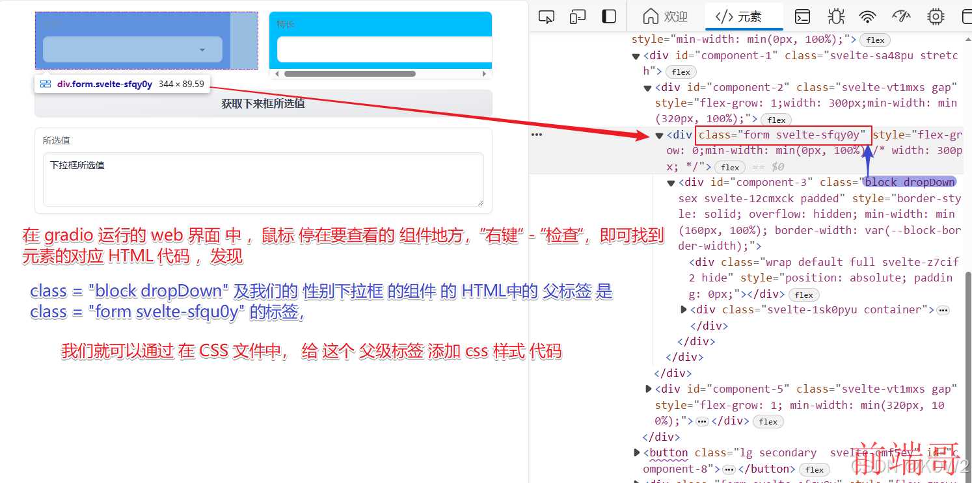
Task: Open the Network wifi icon
Action: [x=867, y=17]
